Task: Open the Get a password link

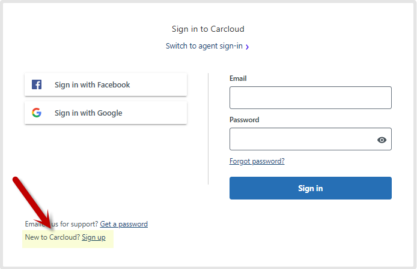Action: tap(124, 224)
